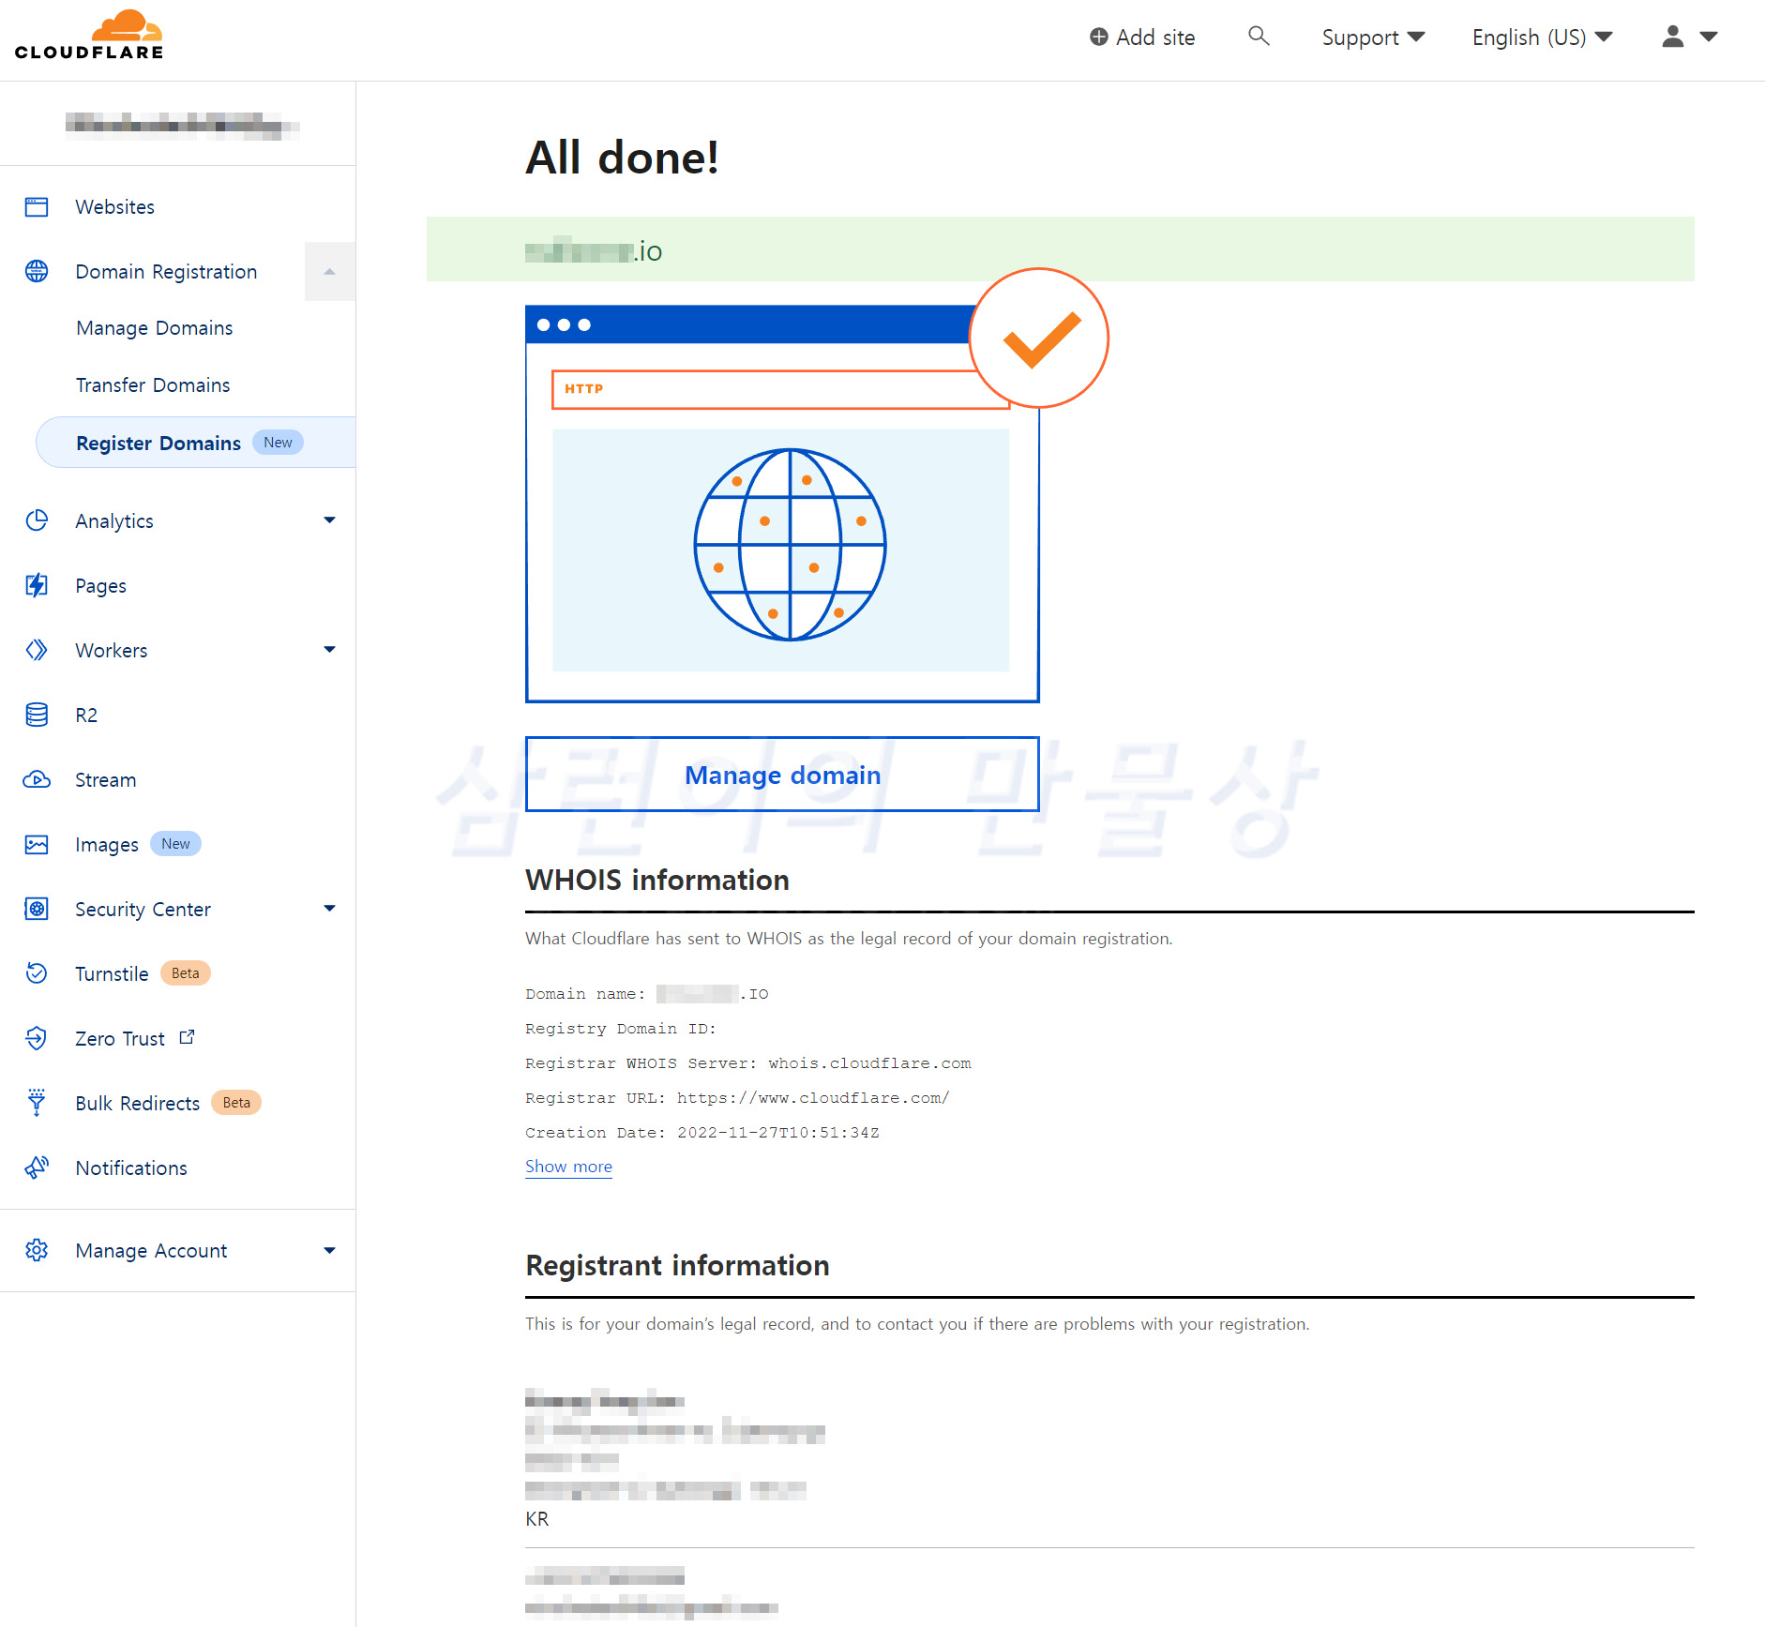Open the R2 section
This screenshot has height=1627, width=1765.
tap(86, 716)
